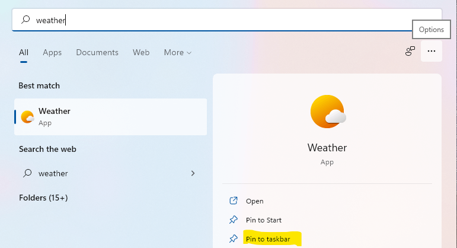Click Pin to Start
This screenshot has width=457, height=248.
click(x=264, y=220)
